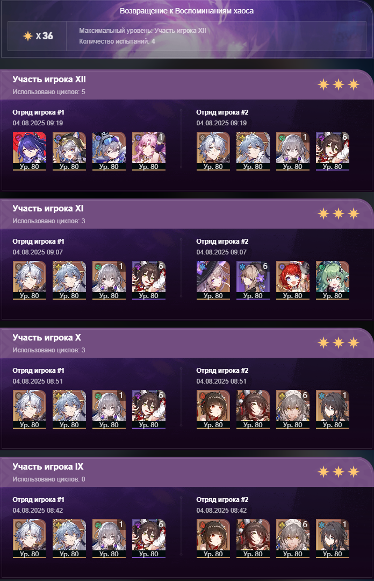374x581 pixels.
Task: Click the Участь игрока IX stage title
Action: pos(48,466)
